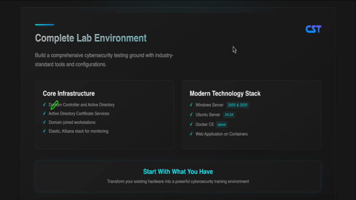Click 'Domain Controller and Active Directory' text
356x200 pixels.
(82, 105)
